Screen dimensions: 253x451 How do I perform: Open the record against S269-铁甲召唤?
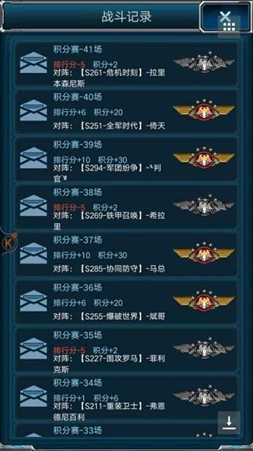tap(126, 207)
